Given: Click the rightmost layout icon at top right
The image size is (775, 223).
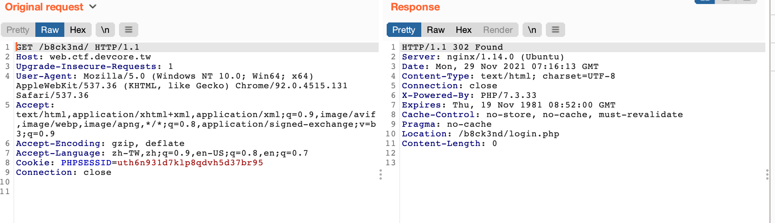Looking at the screenshot, I should click(746, 1).
